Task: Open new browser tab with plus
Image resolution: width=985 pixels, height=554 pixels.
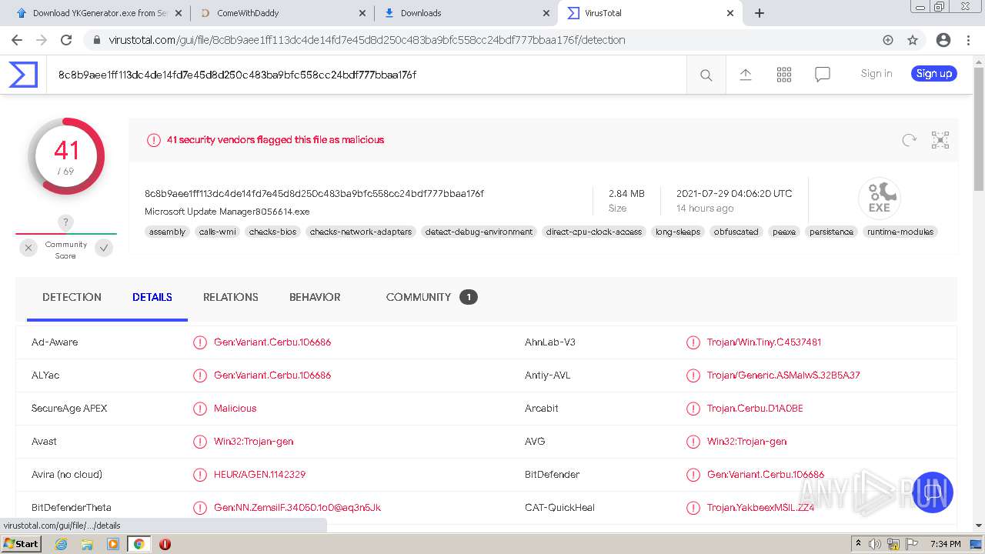Action: coord(760,13)
